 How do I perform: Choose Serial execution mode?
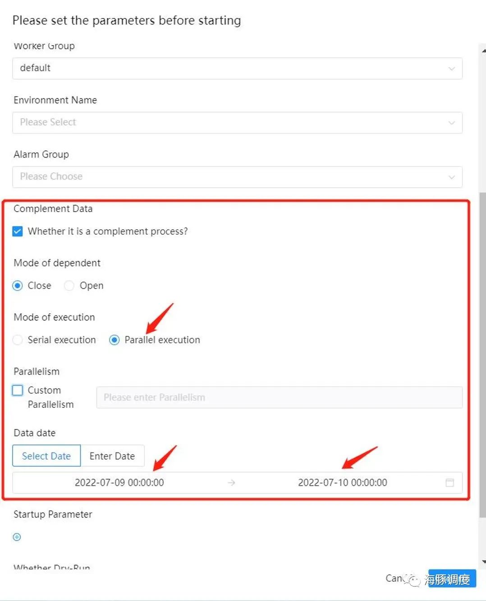pos(18,340)
